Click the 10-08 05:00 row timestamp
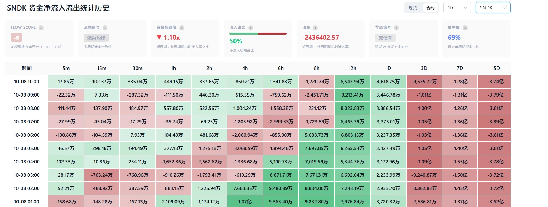 click(x=27, y=149)
